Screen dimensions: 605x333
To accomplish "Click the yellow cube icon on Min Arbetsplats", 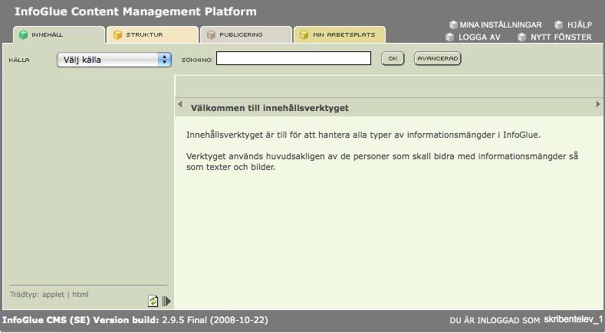I will (304, 34).
